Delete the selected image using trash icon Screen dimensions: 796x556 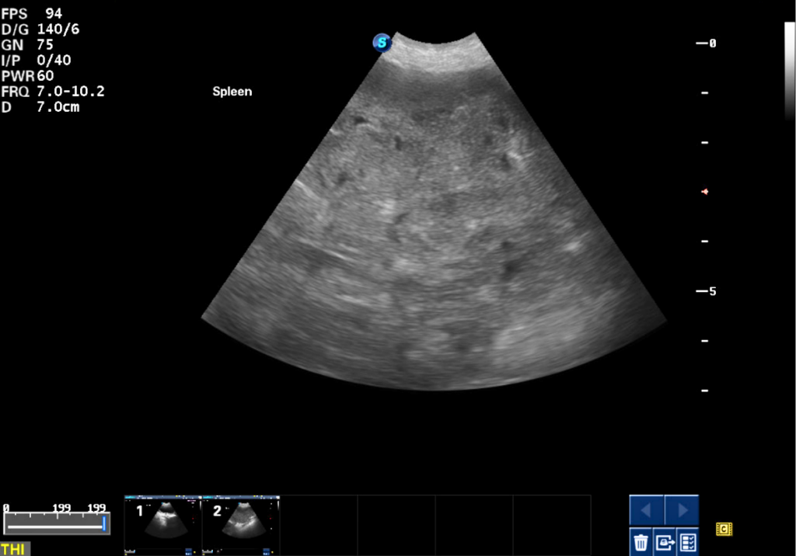click(641, 542)
